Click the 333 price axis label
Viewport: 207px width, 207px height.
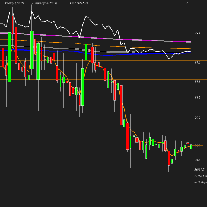197,82
